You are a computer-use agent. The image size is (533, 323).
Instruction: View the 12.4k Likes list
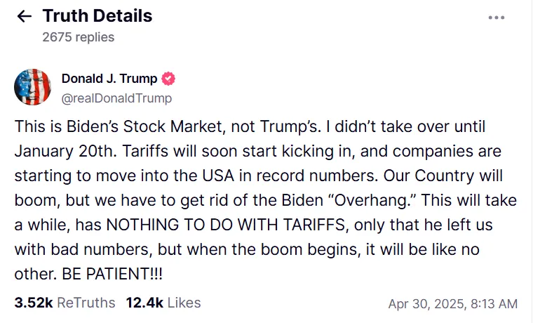click(x=163, y=303)
